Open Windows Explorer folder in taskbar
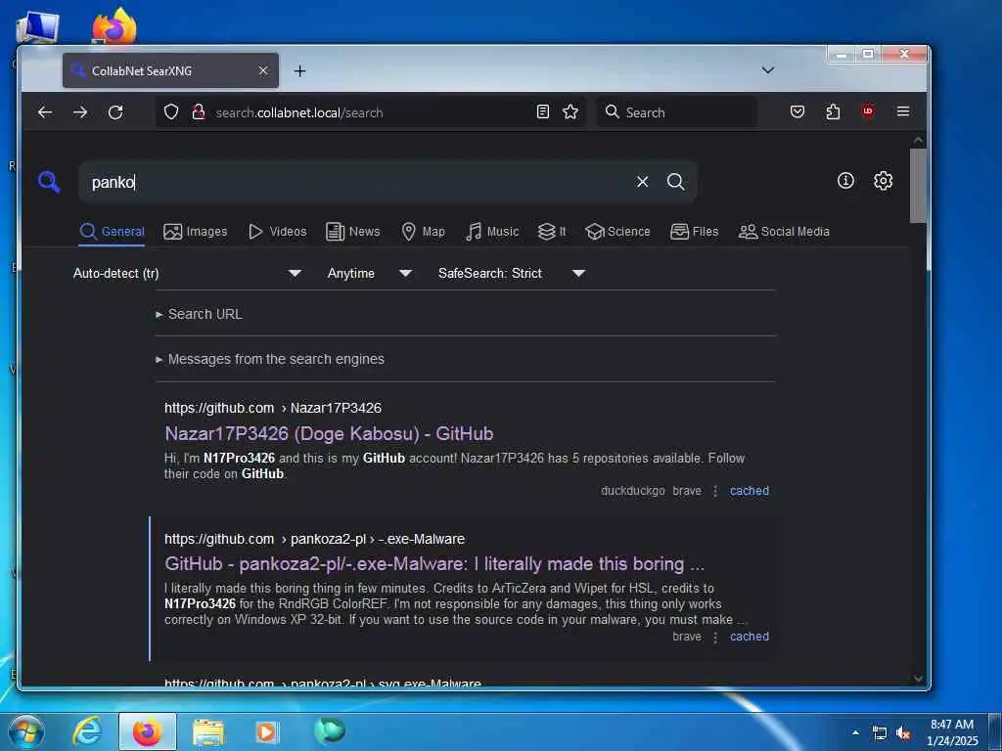1002x751 pixels. (x=208, y=732)
